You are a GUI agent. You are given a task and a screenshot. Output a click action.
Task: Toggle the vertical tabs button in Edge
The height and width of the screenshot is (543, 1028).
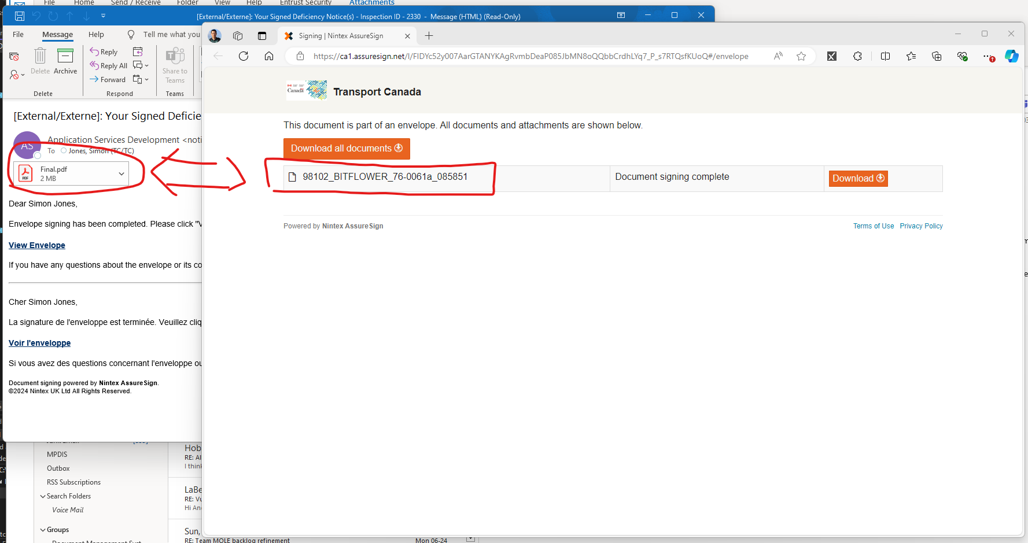click(262, 36)
